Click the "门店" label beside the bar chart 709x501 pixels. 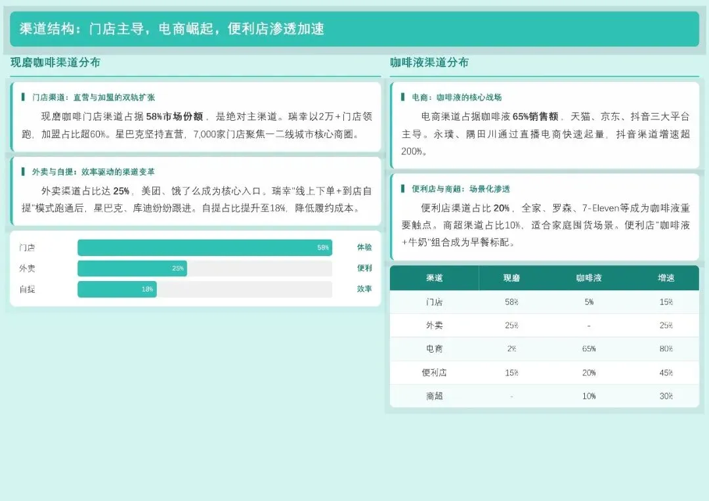click(27, 248)
